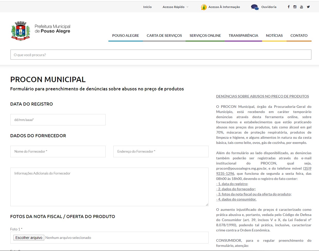This screenshot has width=319, height=251.
Task: Go to Início in top bar
Action: pos(148,7)
